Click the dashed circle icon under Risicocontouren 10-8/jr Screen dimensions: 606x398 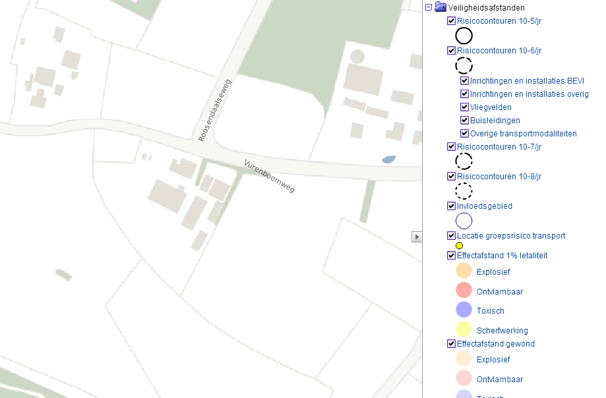point(464,190)
